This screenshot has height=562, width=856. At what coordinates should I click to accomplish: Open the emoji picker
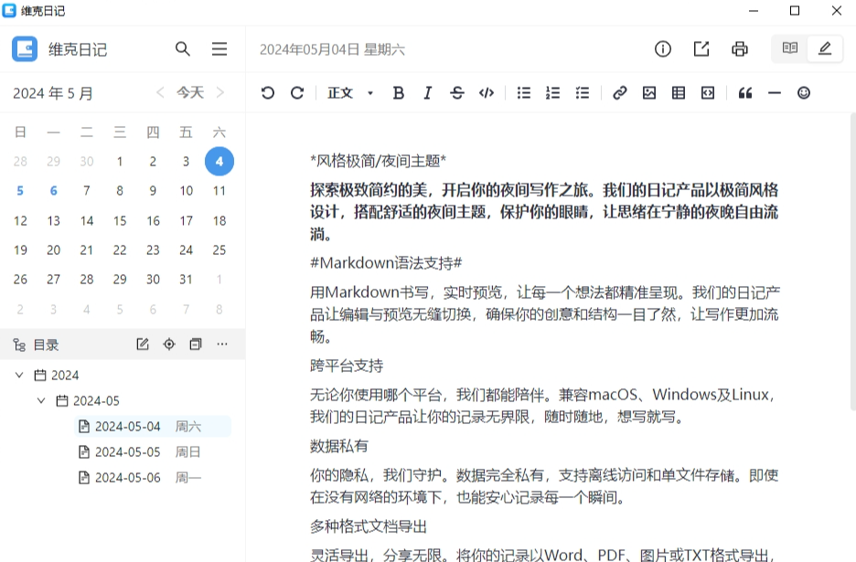pyautogui.click(x=804, y=93)
